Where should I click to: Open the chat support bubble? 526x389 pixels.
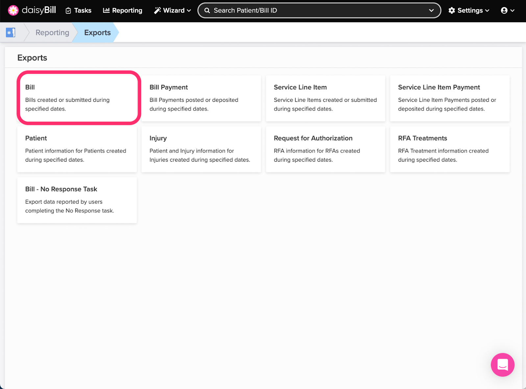click(x=502, y=365)
